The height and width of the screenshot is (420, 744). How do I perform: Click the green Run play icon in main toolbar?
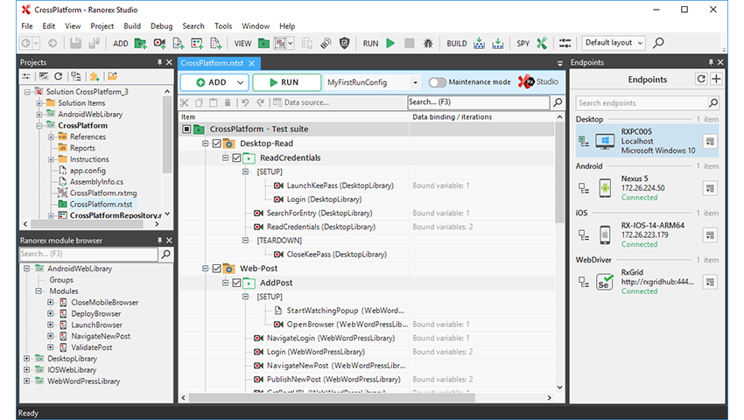(x=390, y=43)
